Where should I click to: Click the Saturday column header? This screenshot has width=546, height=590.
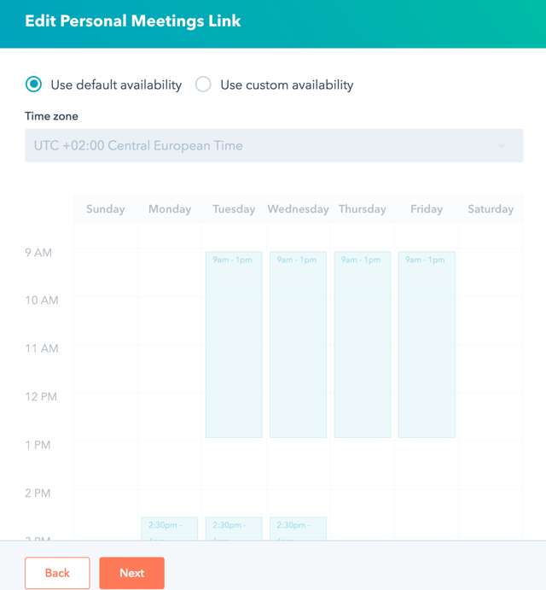click(491, 209)
